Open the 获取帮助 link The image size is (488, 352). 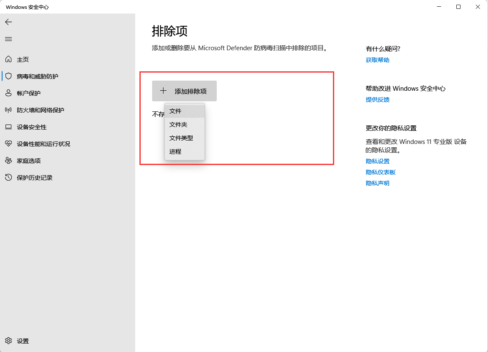tap(377, 60)
